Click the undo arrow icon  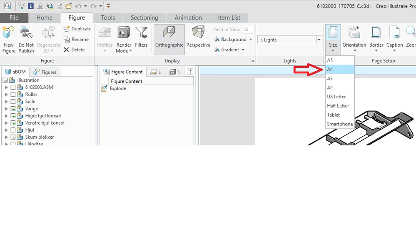(78, 6)
